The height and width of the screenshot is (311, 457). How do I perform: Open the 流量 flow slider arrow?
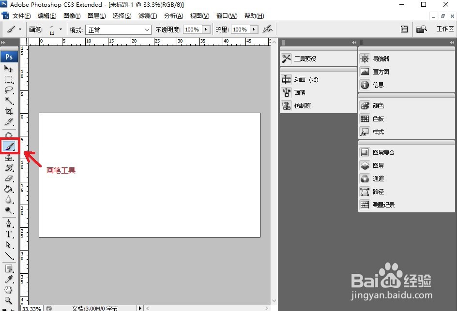tap(254, 30)
